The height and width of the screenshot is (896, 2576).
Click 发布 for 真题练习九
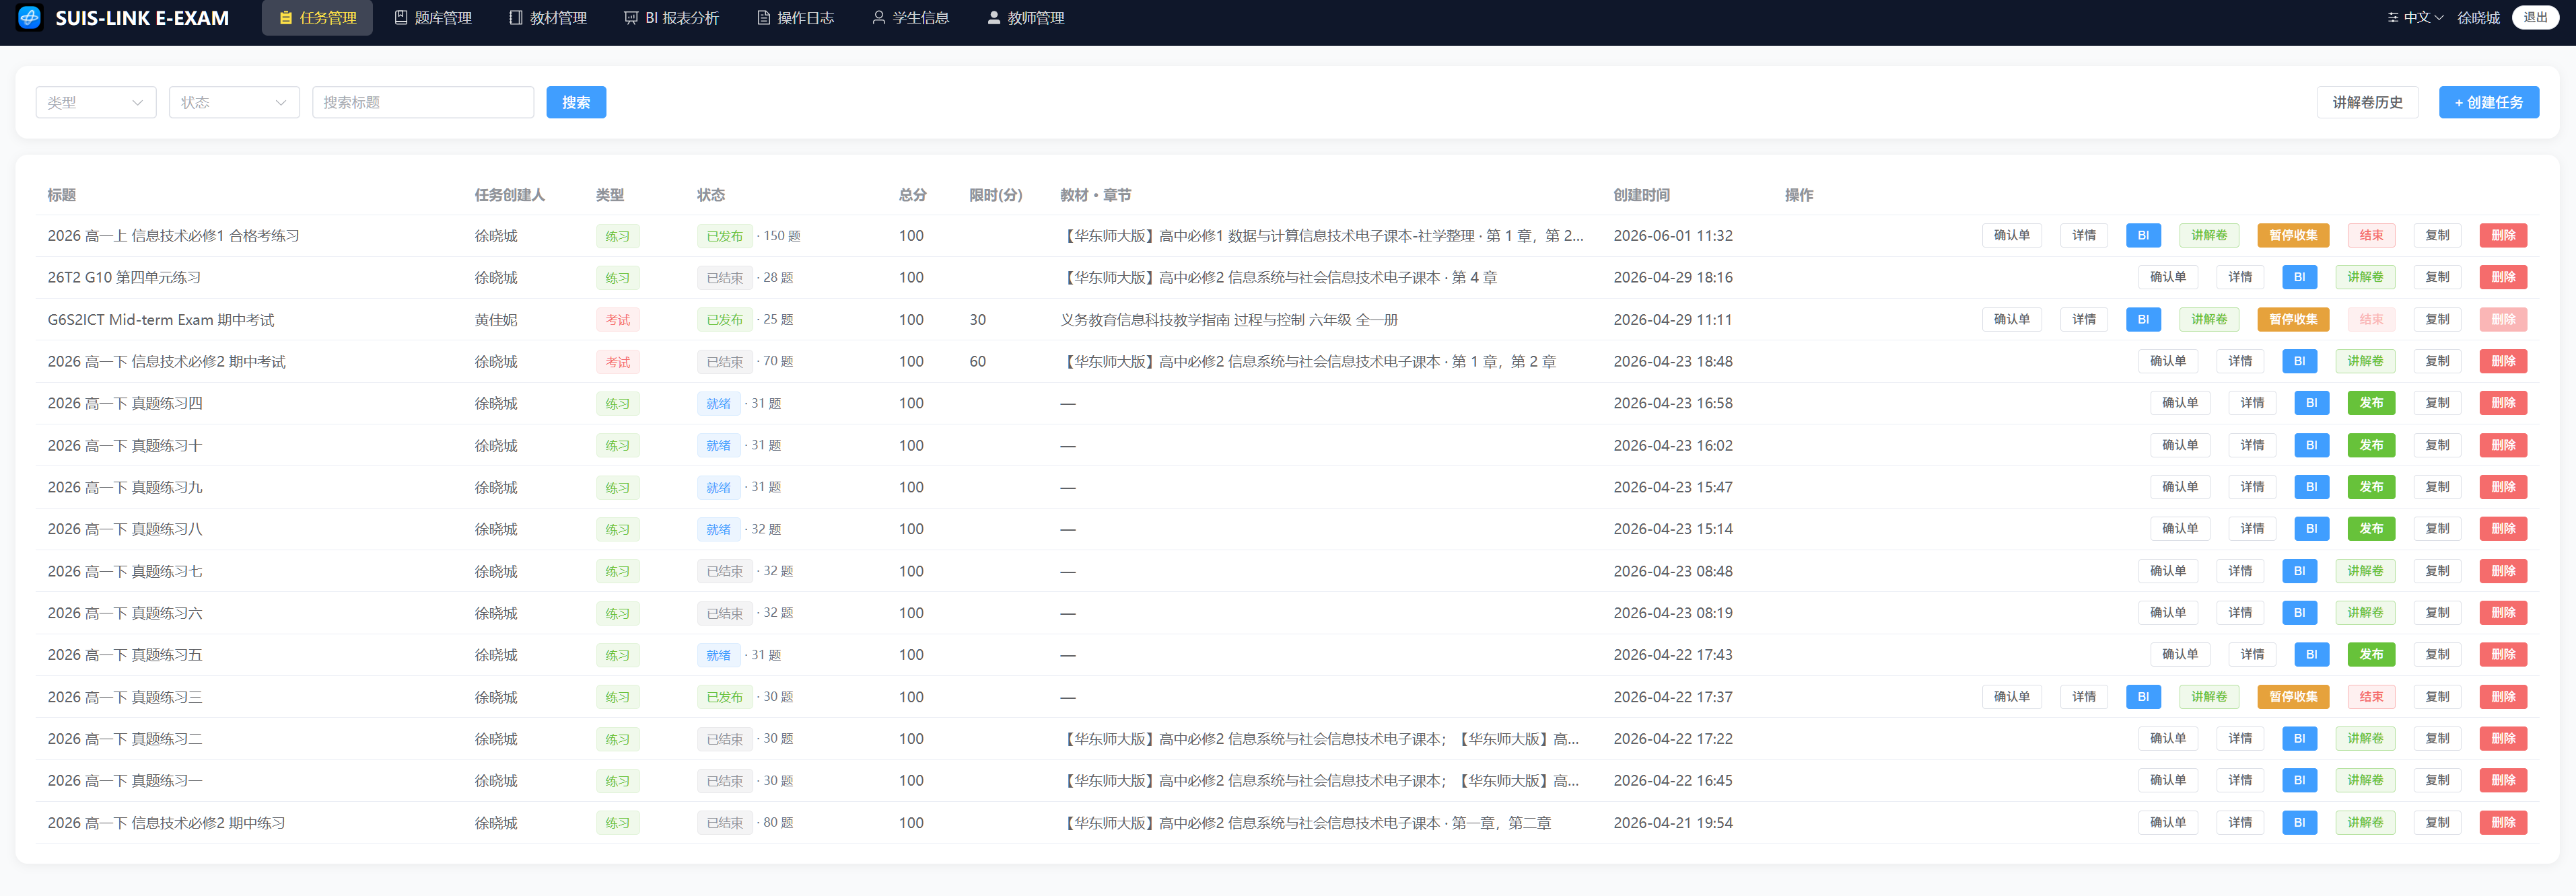click(x=2371, y=488)
